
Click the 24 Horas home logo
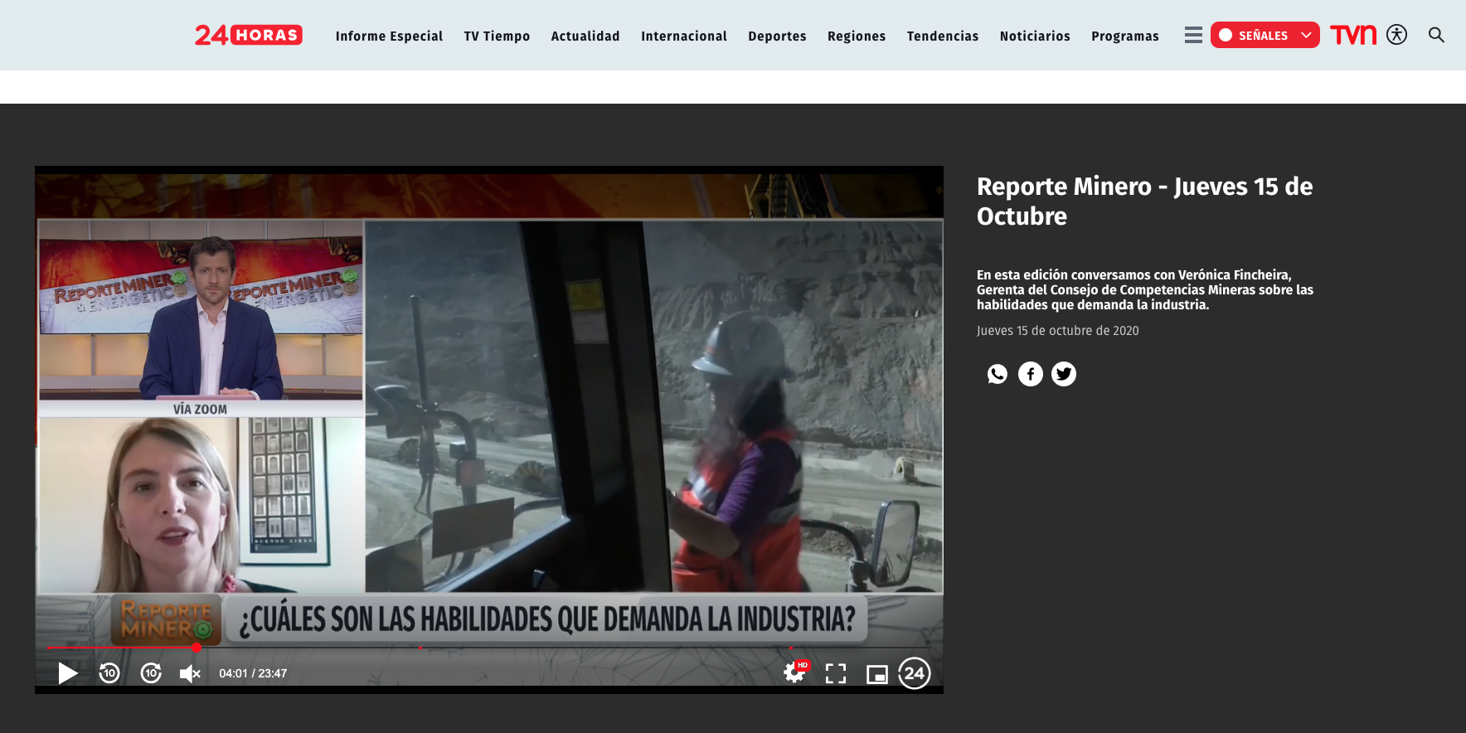(249, 35)
